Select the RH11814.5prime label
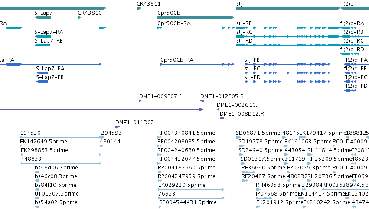 click(330, 150)
